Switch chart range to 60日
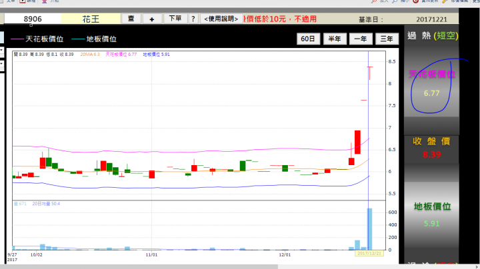Image resolution: width=480 pixels, height=269 pixels. click(308, 39)
